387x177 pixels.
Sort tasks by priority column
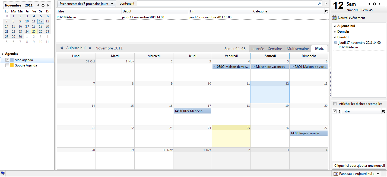340,111
